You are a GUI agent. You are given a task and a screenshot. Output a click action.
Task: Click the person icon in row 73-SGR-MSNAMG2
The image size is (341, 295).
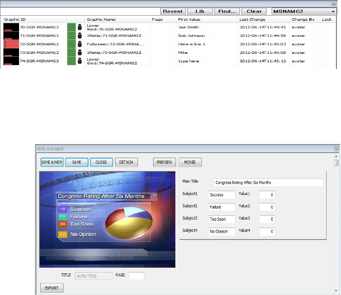(80, 53)
